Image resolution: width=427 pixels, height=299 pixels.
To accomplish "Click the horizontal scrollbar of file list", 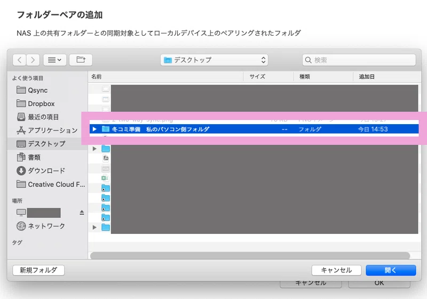I will click(250, 255).
